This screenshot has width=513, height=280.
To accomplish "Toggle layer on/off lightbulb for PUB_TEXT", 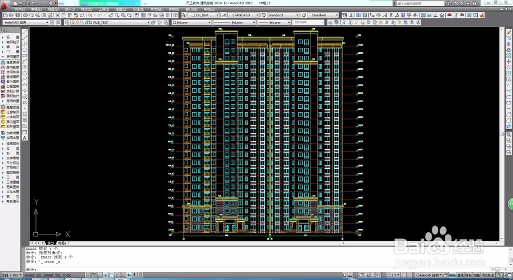I will point(73,22).
